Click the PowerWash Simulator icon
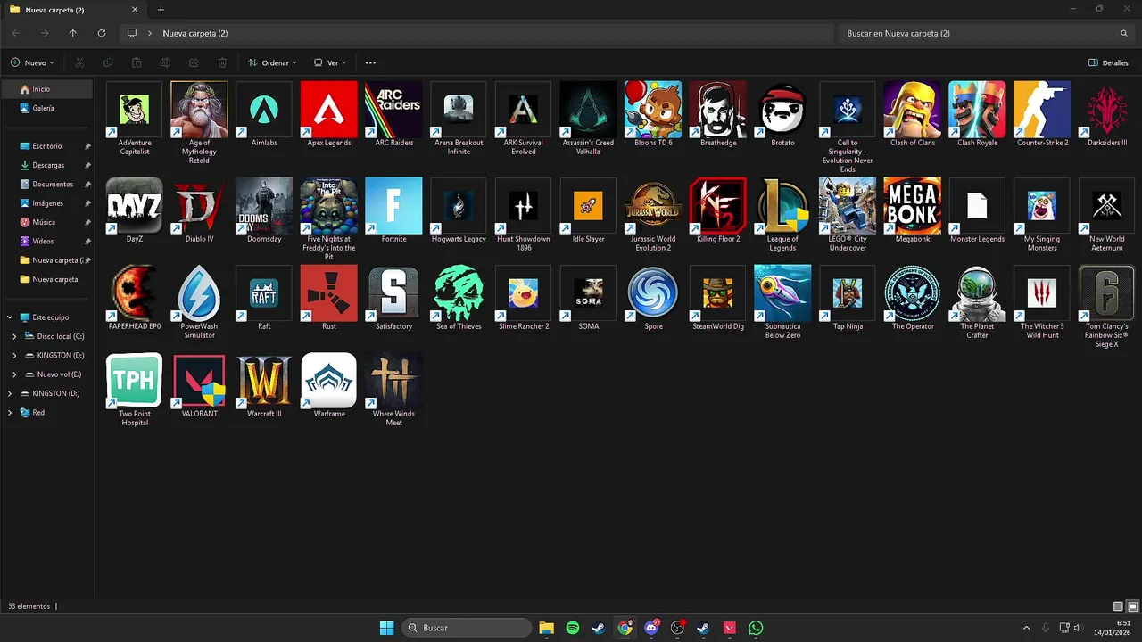 click(199, 293)
